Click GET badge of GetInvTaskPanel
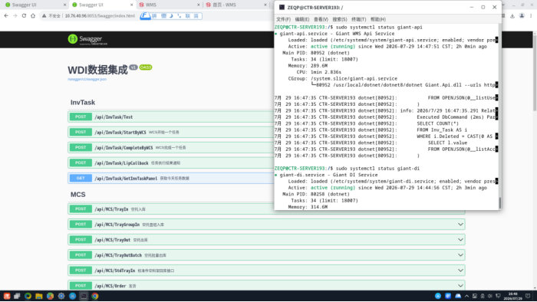Screen dimensions: 537x302 coord(81,178)
